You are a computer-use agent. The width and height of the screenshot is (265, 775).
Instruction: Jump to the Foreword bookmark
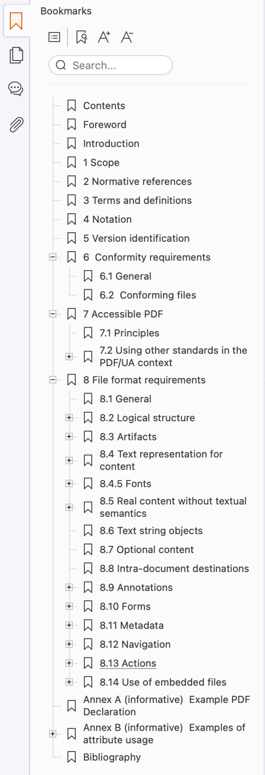[105, 125]
